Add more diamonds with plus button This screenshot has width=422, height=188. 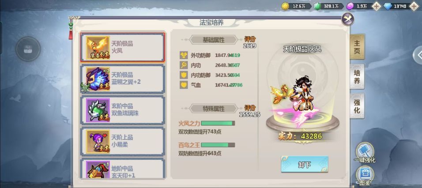coord(414,7)
